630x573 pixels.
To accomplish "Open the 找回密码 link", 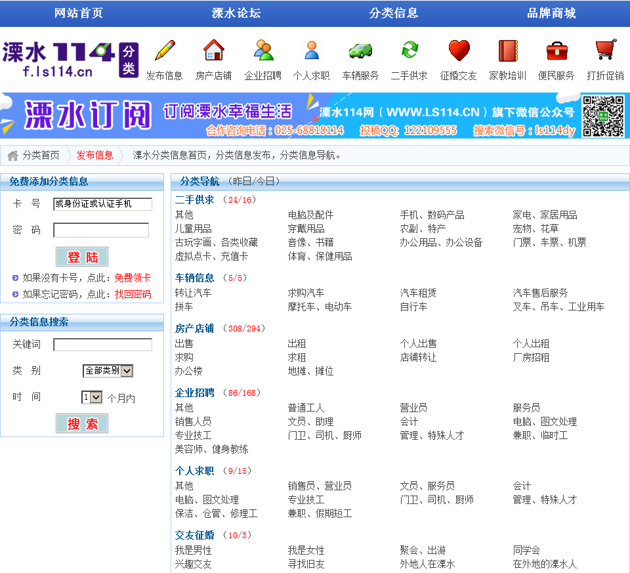I will 133,294.
